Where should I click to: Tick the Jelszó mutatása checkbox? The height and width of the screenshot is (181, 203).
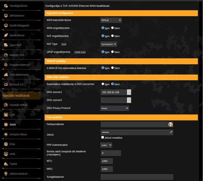[103, 137]
